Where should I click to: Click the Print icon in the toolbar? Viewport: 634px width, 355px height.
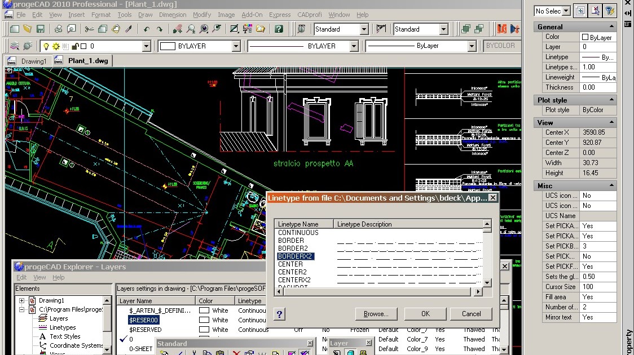pos(59,29)
